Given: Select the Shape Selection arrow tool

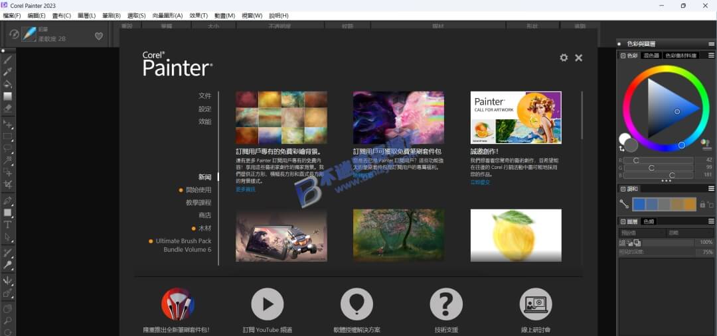Looking at the screenshot, I should point(8,237).
